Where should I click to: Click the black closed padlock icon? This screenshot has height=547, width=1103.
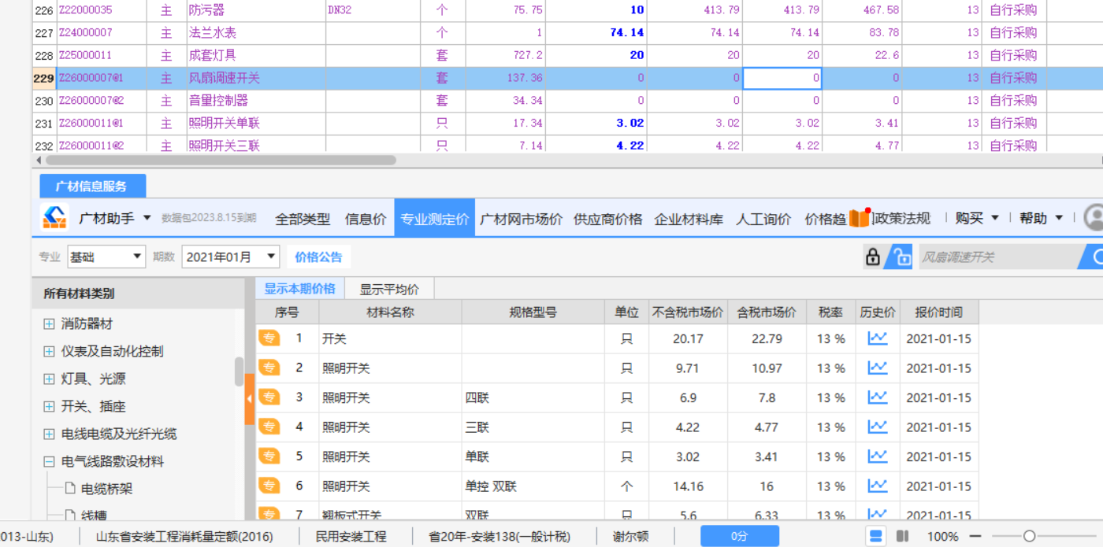[872, 257]
